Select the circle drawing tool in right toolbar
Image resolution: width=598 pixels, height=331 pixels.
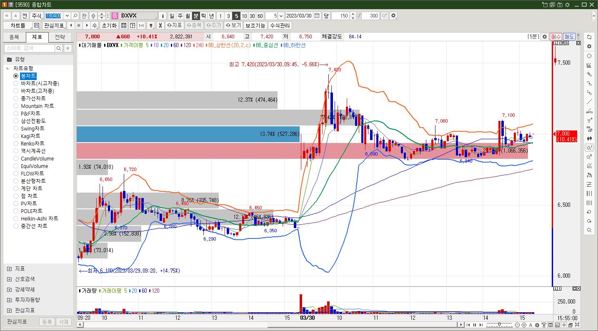[589, 56]
